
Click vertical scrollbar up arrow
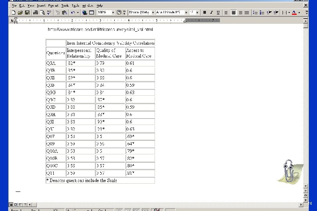point(306,21)
